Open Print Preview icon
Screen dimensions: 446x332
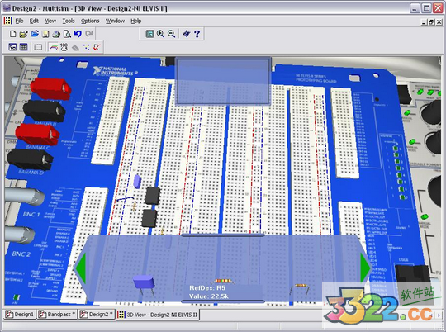[67, 34]
